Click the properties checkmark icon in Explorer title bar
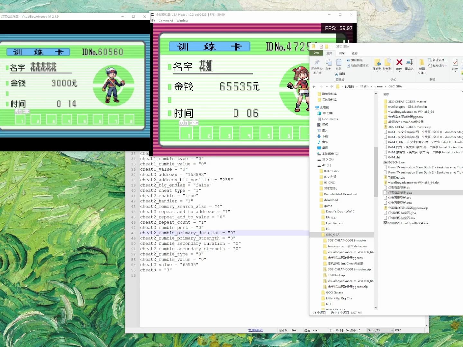 pyautogui.click(x=321, y=47)
